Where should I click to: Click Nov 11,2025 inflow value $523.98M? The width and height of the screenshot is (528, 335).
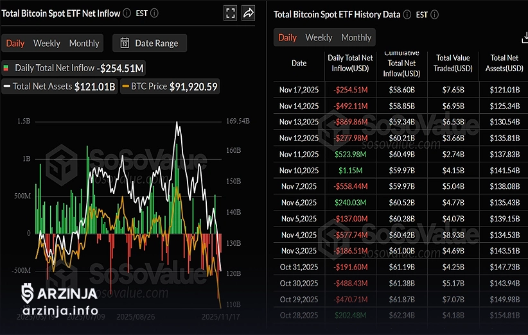click(350, 154)
